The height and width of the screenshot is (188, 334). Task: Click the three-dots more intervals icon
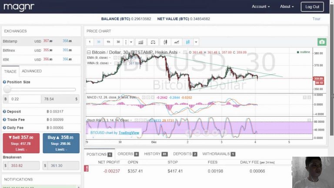click(126, 42)
